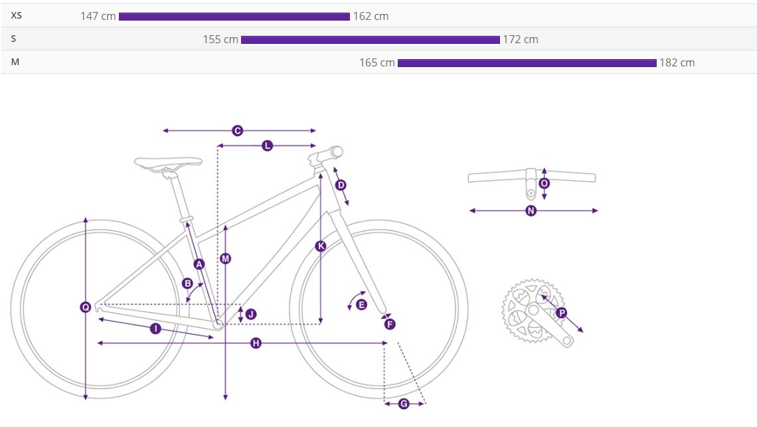This screenshot has height=427, width=757.
Task: Select the D head tube marker
Action: (x=341, y=185)
